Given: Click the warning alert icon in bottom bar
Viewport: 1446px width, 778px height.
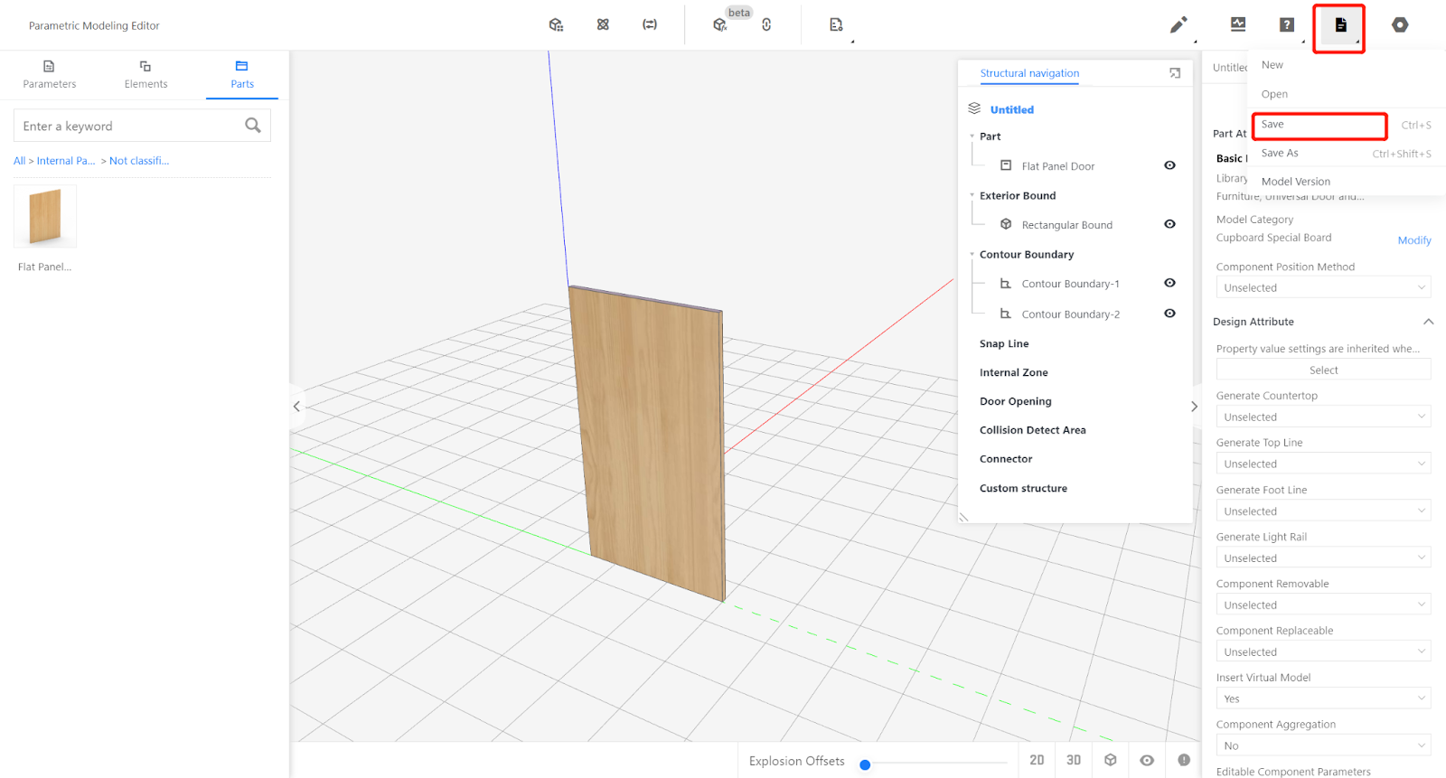Looking at the screenshot, I should [x=1184, y=760].
